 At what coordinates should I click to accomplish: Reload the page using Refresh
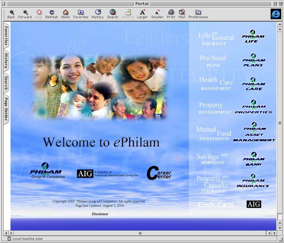[52, 14]
